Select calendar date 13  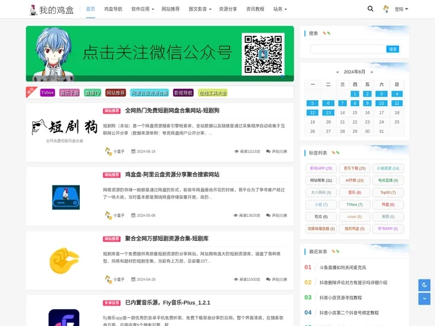[x=328, y=112]
